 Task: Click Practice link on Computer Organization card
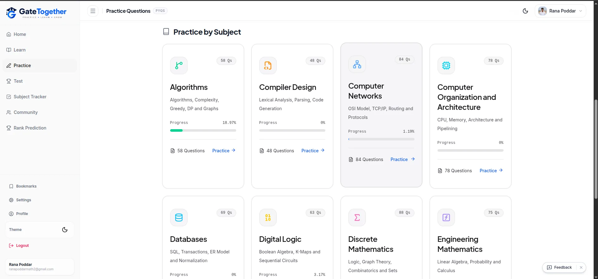(x=491, y=171)
